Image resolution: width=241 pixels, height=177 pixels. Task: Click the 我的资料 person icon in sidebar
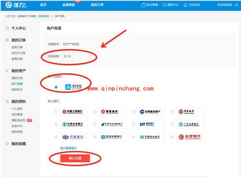[7, 102]
